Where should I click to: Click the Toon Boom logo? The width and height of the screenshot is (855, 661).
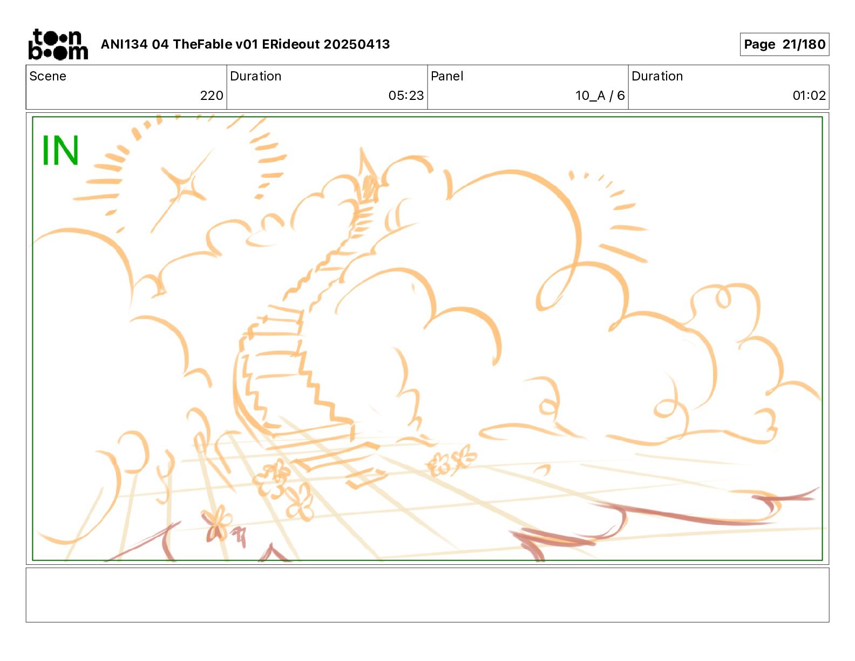(58, 44)
